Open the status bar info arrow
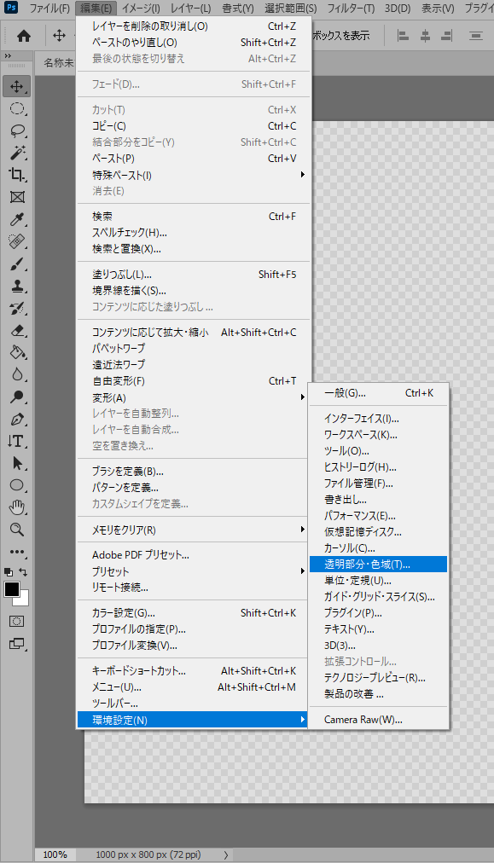Screen dimensions: 494x863 pyautogui.click(x=226, y=854)
